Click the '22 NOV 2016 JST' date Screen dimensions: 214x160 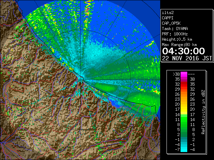[x=187, y=58]
